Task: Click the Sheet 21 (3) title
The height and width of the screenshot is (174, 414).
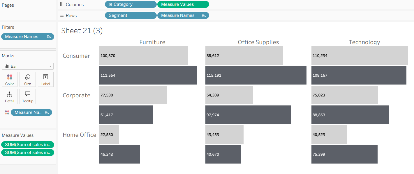Action: click(x=82, y=31)
